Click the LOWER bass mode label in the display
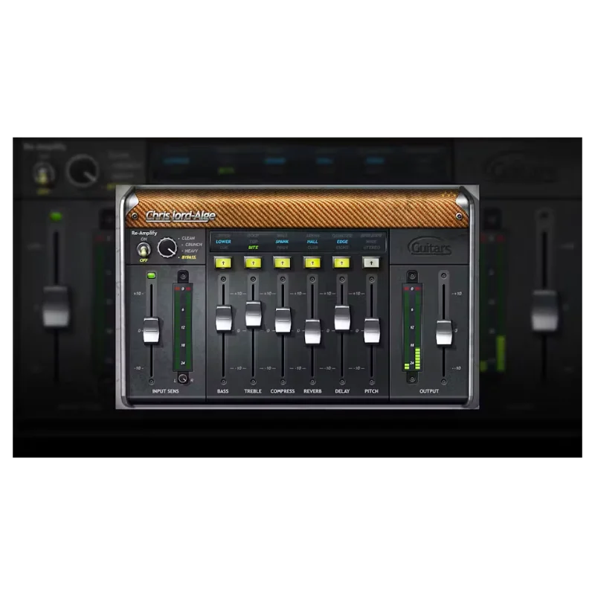Image resolution: width=595 pixels, height=595 pixels. tap(223, 242)
